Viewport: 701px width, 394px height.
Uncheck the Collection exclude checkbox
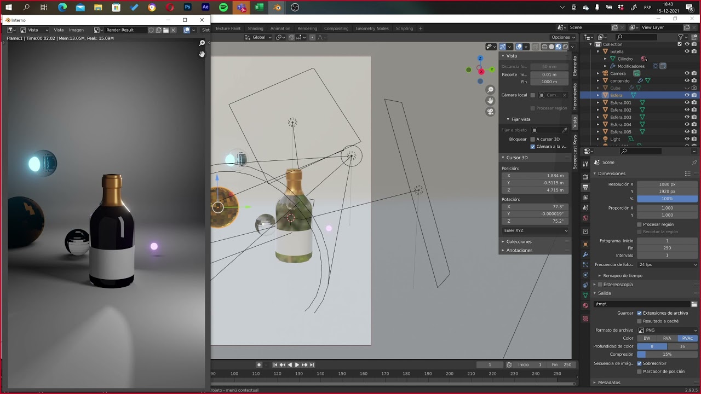point(680,44)
